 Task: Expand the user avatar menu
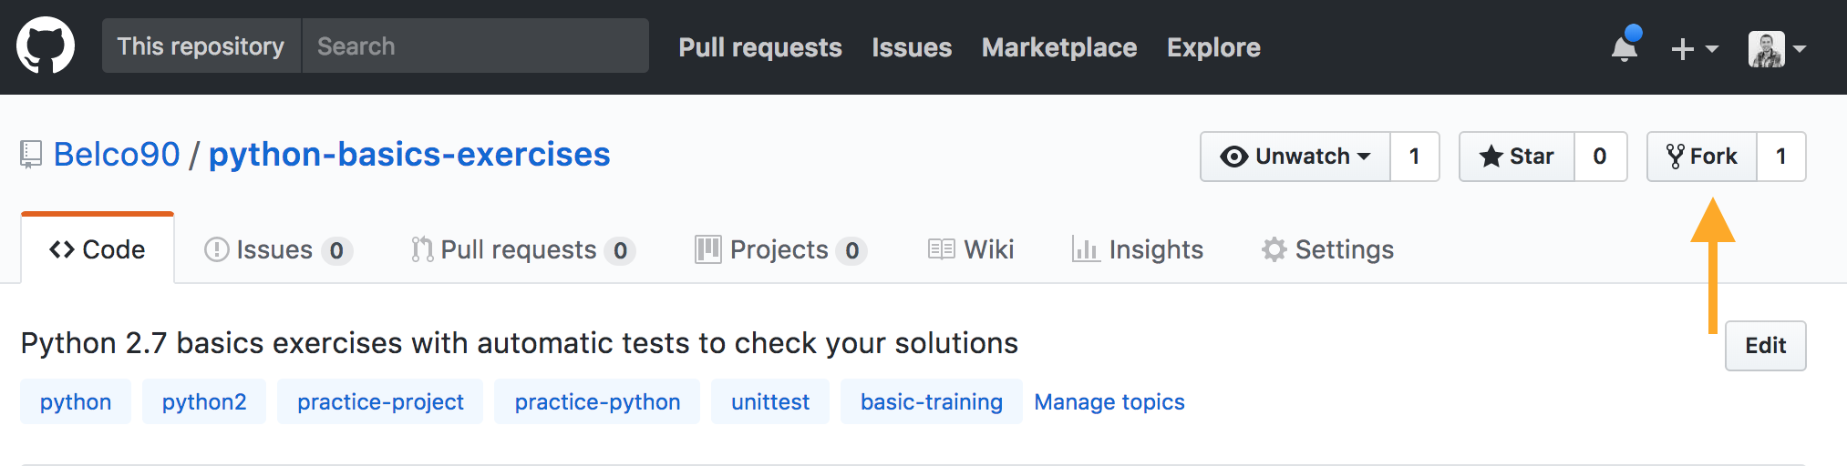click(x=1777, y=48)
